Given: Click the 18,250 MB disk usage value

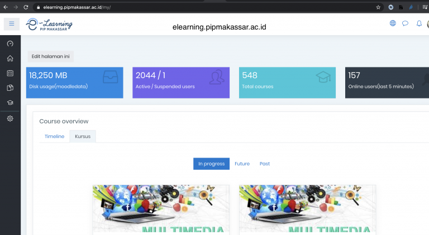Looking at the screenshot, I should click(x=48, y=75).
